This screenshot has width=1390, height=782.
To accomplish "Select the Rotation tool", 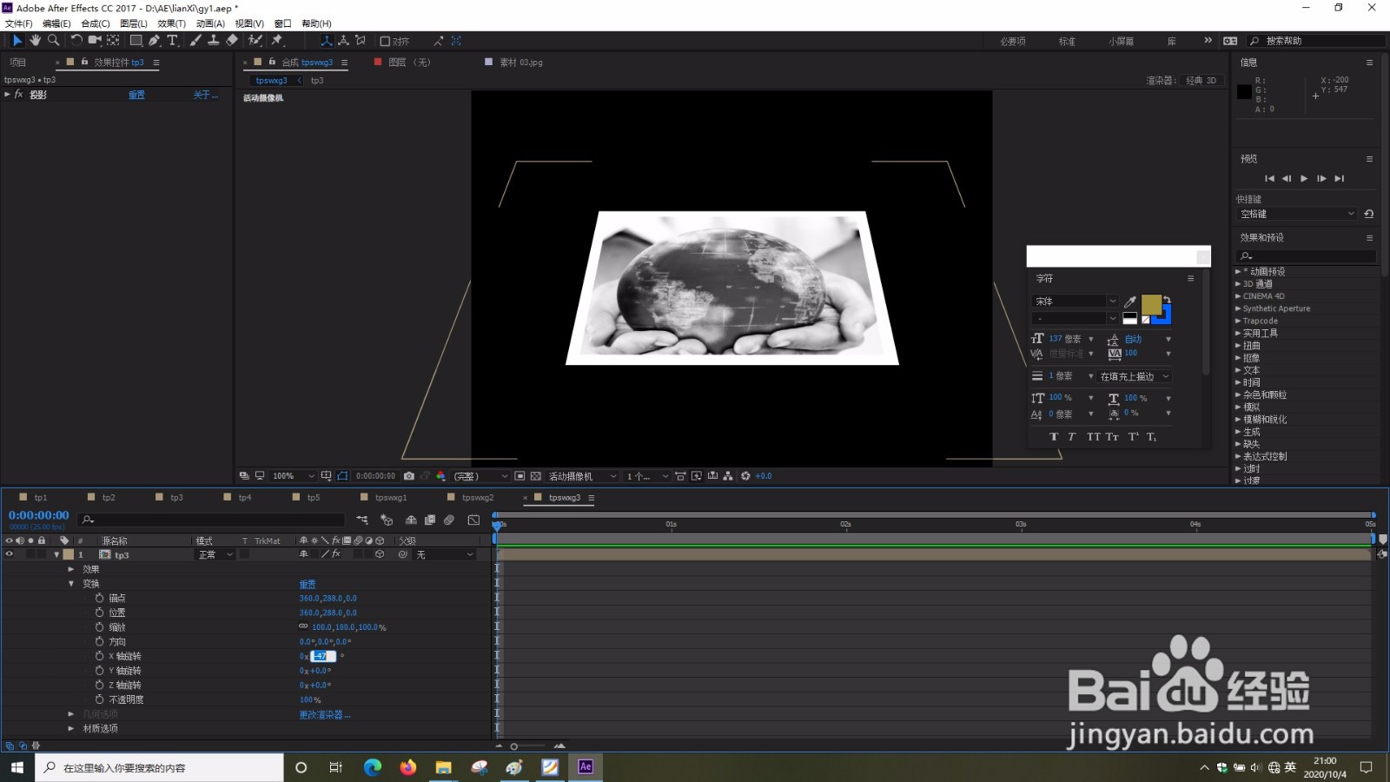I will tap(76, 40).
